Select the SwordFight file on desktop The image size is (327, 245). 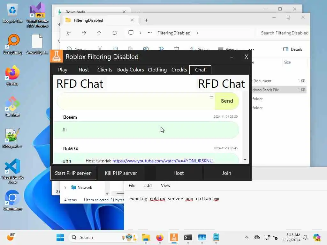click(x=37, y=45)
